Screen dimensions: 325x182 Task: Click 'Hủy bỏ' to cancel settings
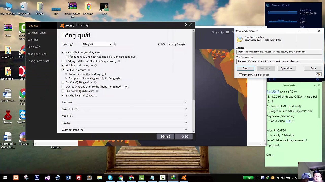(x=184, y=136)
